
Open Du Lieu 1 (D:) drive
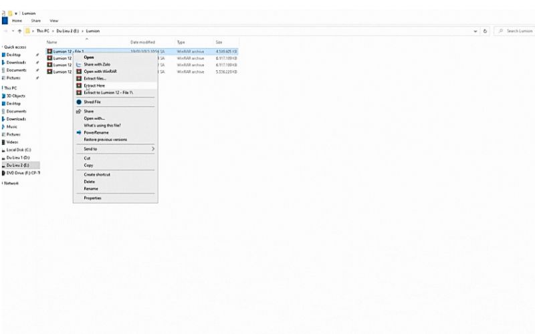click(18, 158)
